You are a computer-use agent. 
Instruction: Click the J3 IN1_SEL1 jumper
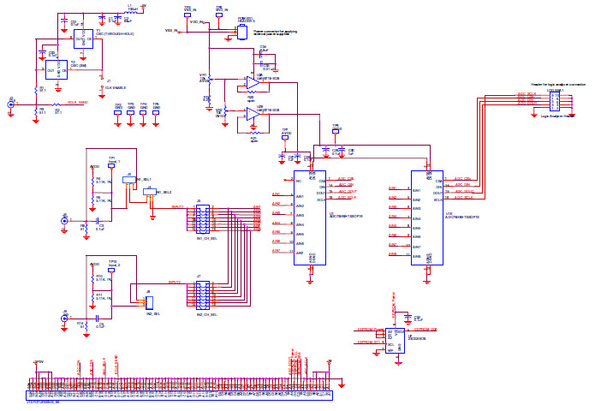[129, 180]
